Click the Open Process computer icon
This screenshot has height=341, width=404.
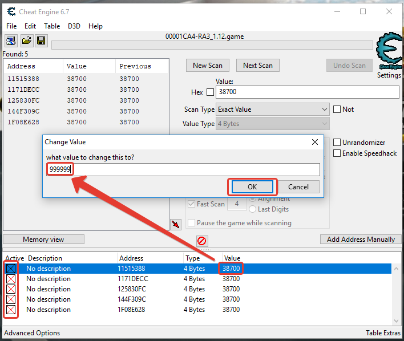[11, 40]
